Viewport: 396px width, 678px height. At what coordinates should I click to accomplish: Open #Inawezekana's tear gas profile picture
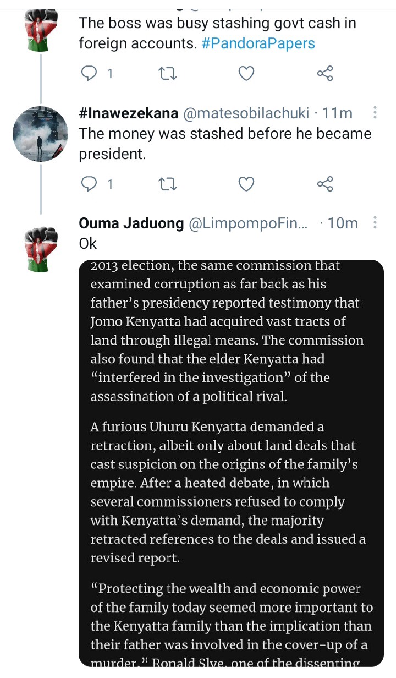[40, 134]
